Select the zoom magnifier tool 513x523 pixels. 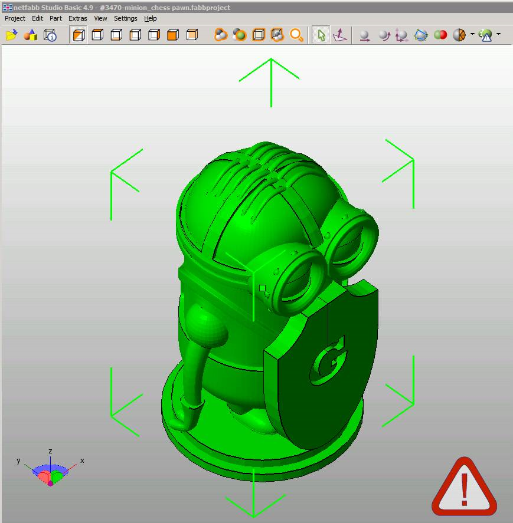pyautogui.click(x=297, y=34)
